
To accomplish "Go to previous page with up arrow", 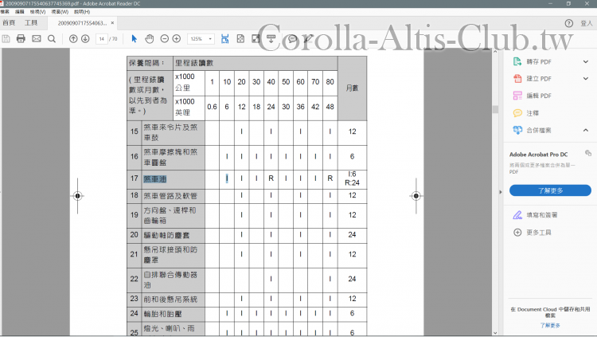I will (73, 38).
